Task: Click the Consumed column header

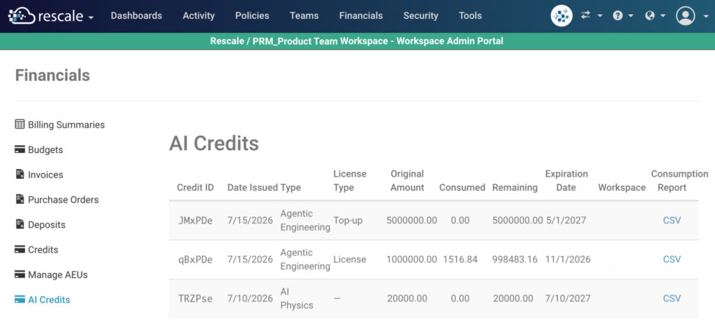Action: [x=462, y=188]
